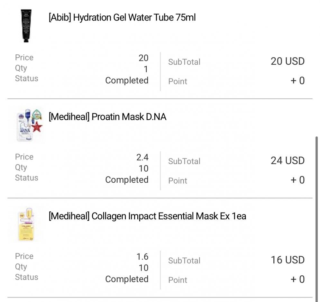The image size is (320, 302).
Task: Click the quantity 10 under Proatin Mask
Action: tap(143, 169)
